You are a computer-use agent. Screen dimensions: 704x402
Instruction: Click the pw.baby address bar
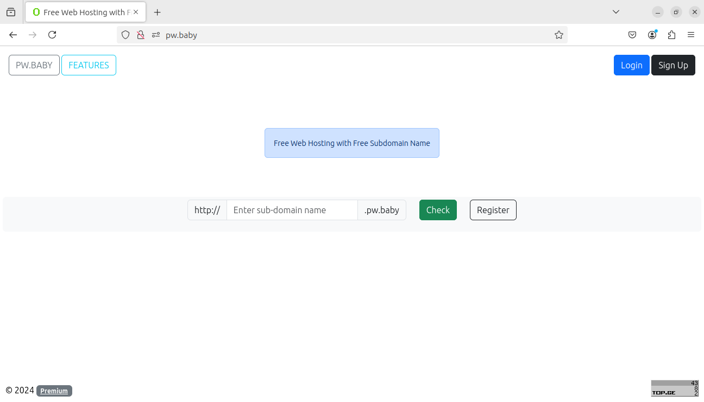click(x=342, y=35)
